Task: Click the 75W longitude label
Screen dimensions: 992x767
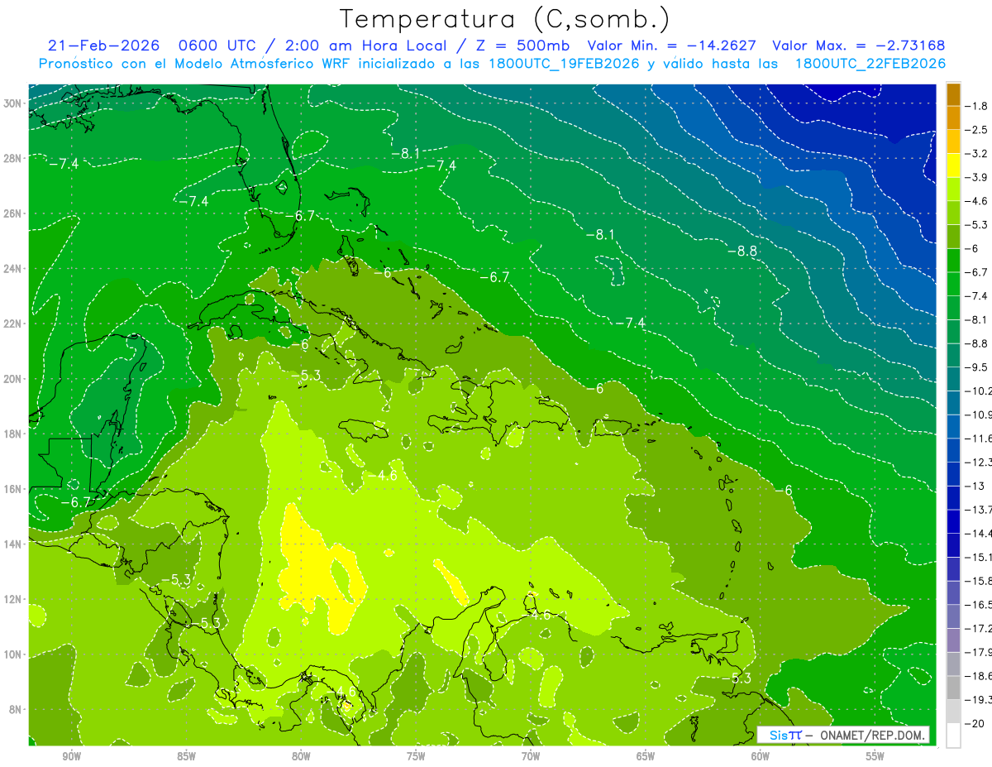Action: click(416, 756)
